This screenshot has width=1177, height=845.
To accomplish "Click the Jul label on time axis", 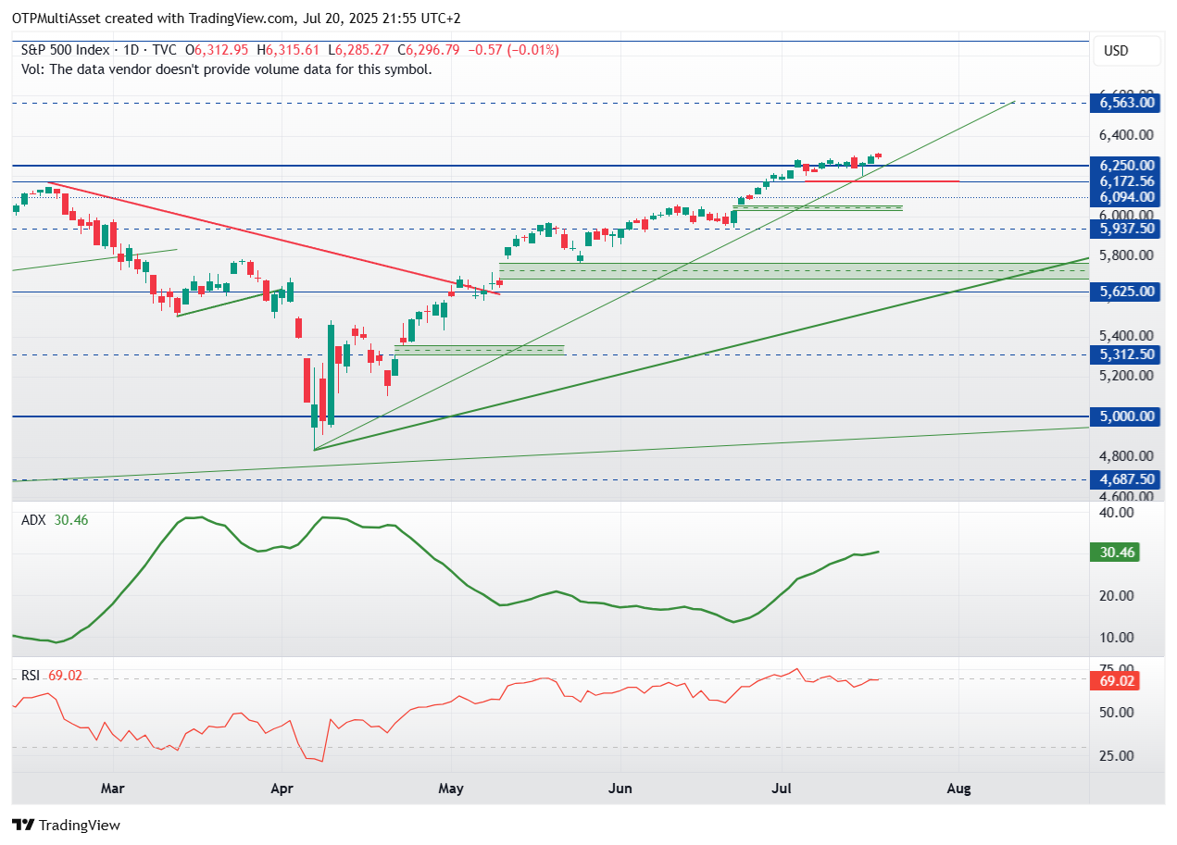I will click(x=782, y=789).
